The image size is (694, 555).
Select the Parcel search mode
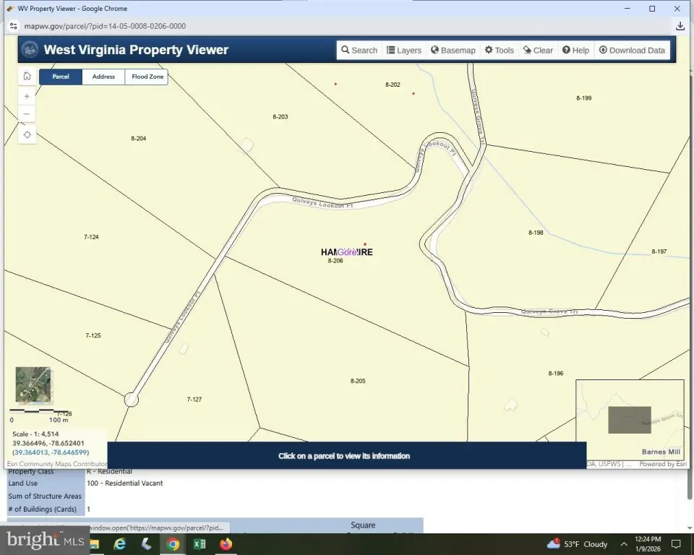(x=61, y=77)
